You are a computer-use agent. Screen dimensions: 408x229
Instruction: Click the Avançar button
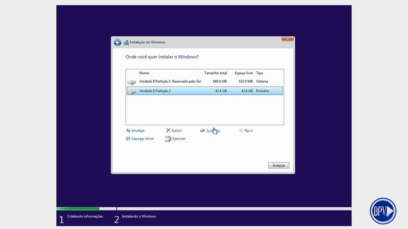point(279,165)
